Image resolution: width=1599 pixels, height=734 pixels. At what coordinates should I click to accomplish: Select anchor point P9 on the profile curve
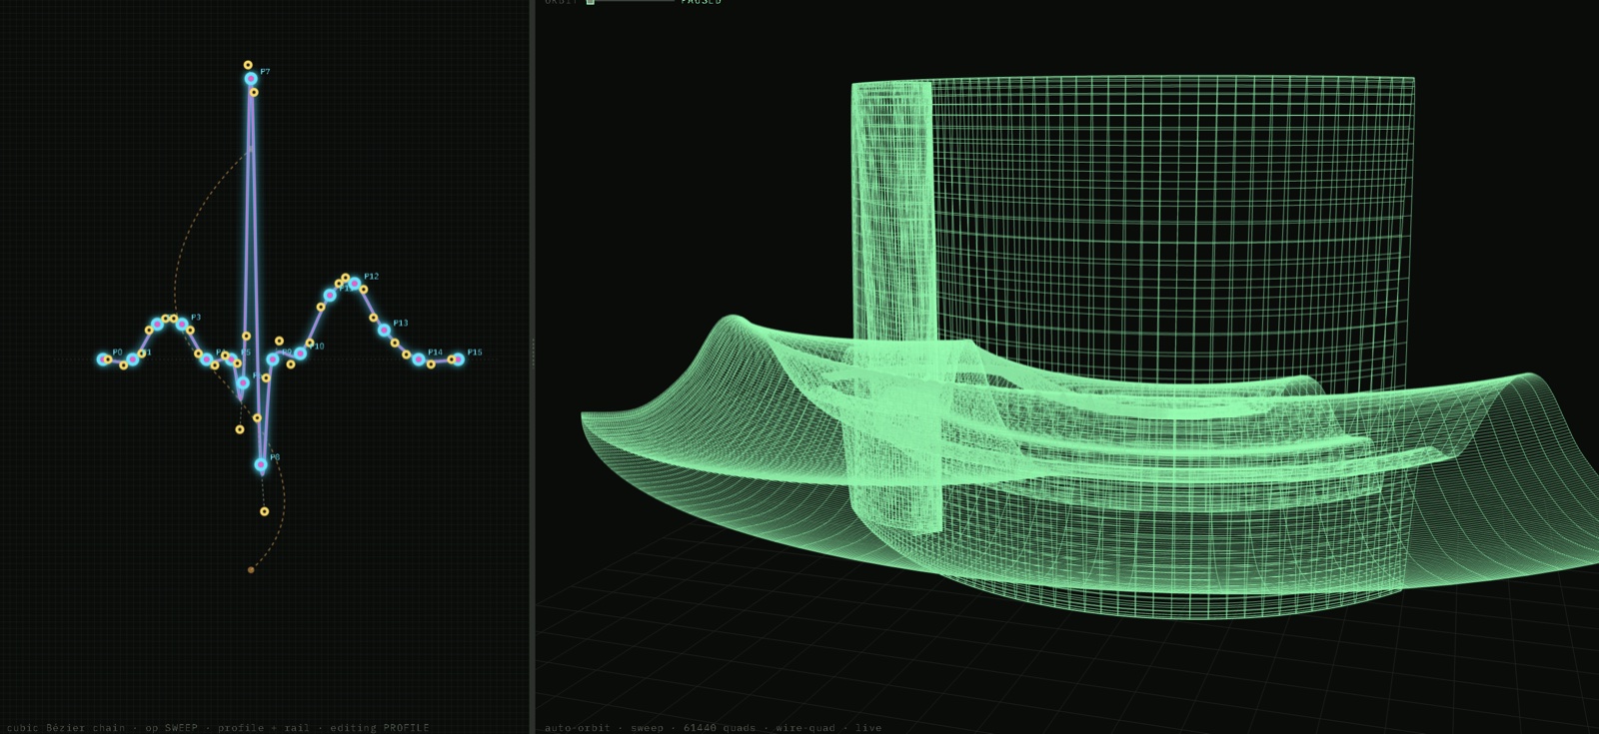(x=272, y=359)
